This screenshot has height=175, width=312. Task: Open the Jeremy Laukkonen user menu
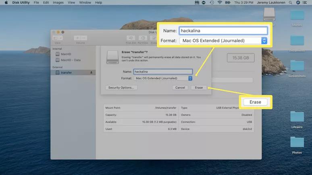coord(271,2)
